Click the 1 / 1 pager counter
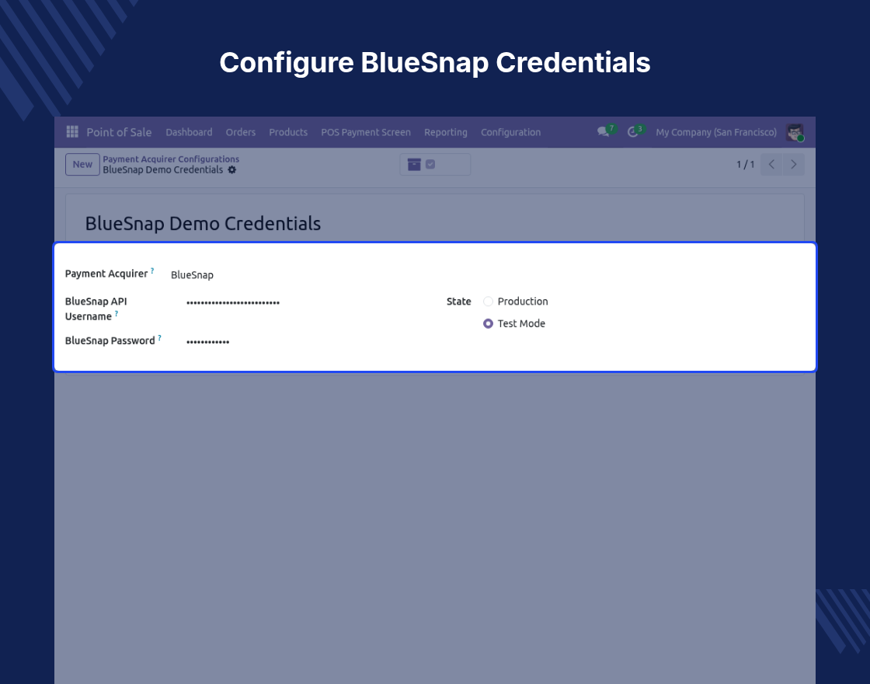The width and height of the screenshot is (870, 684). (x=745, y=164)
